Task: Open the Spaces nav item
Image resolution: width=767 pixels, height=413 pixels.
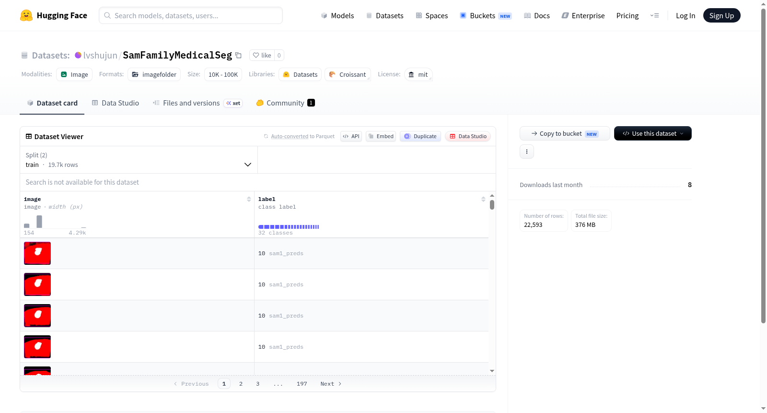Action: (x=431, y=15)
